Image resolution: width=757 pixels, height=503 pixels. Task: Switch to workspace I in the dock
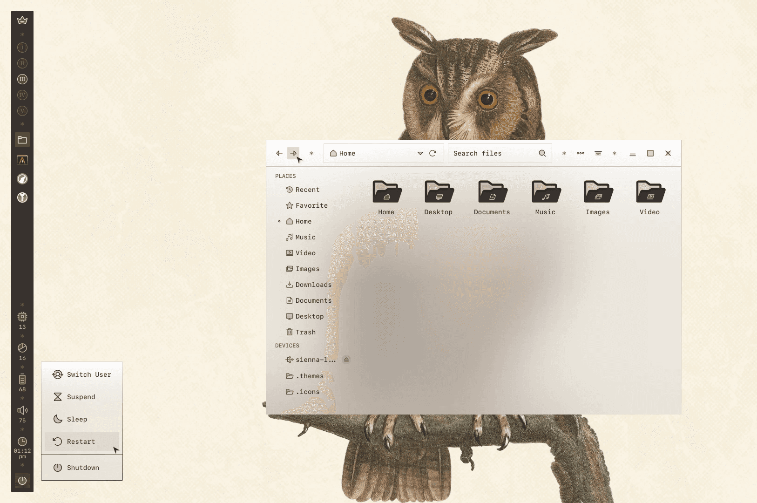click(22, 48)
